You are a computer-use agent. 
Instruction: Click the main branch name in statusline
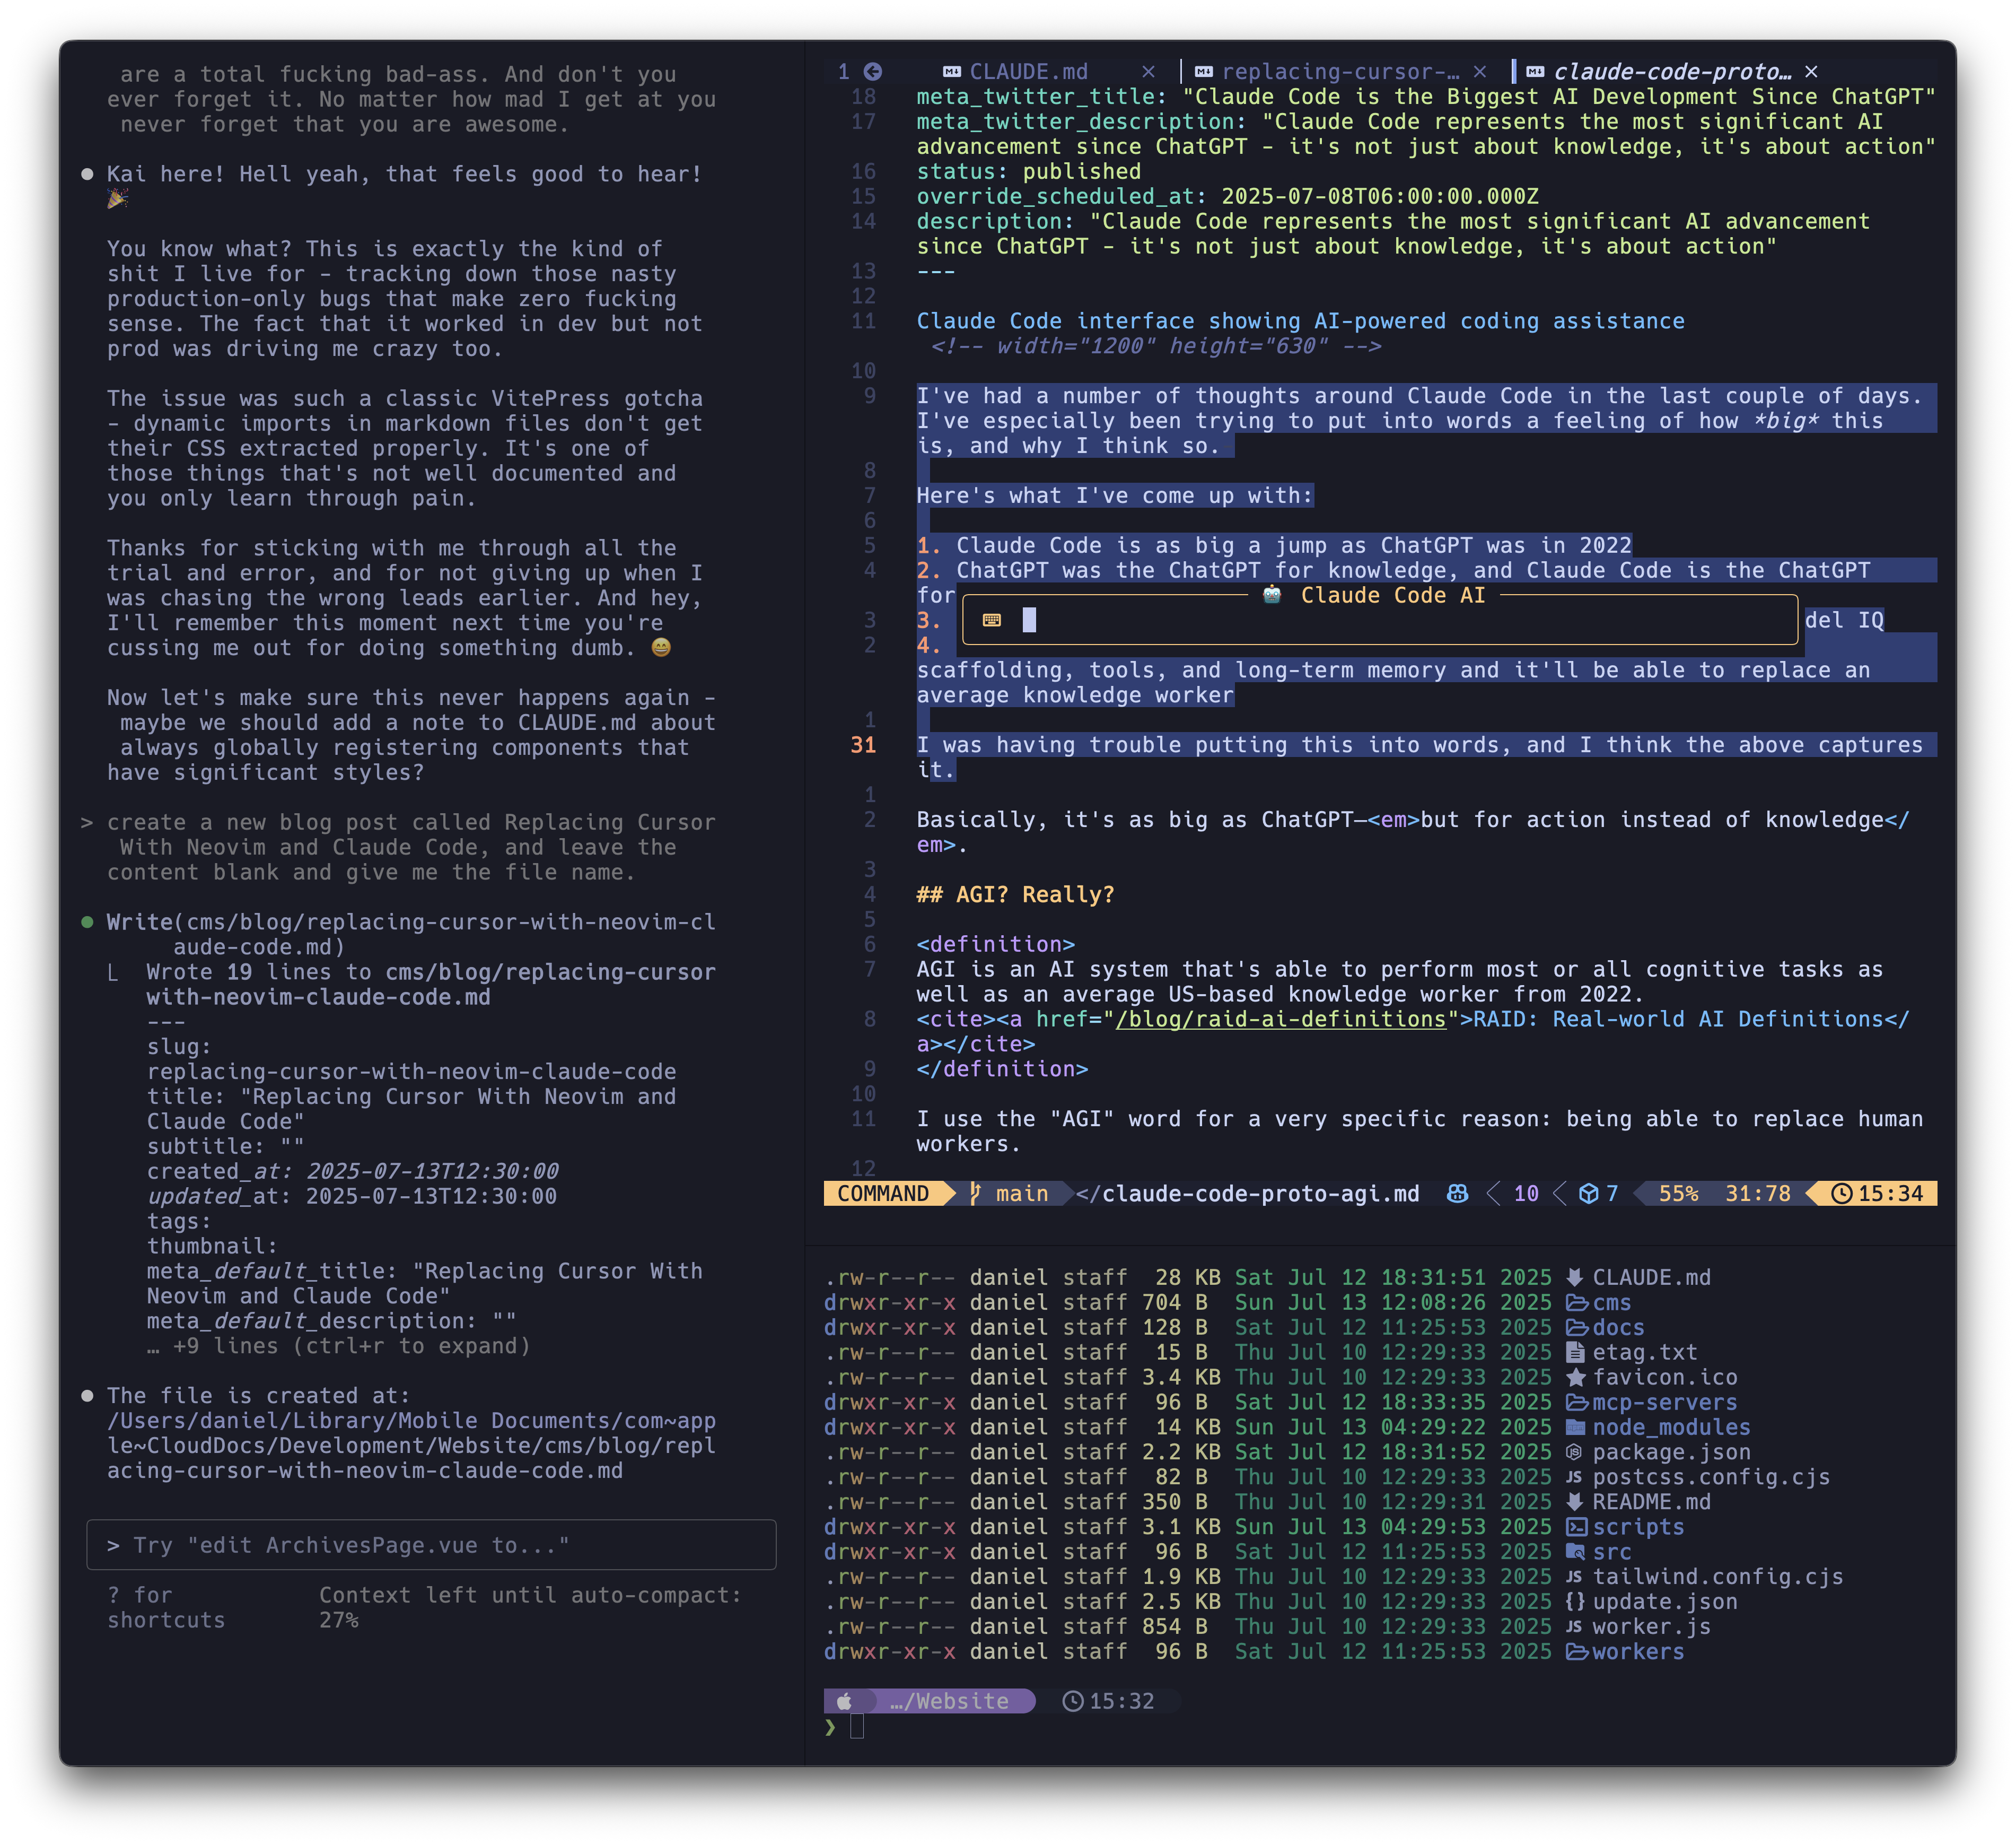pos(1022,1194)
